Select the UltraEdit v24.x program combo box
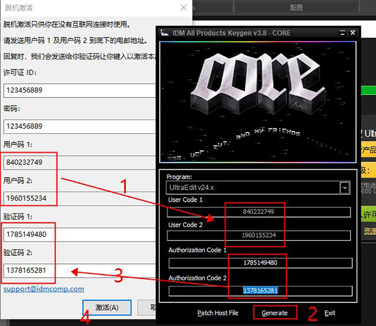The height and width of the screenshot is (326, 376). pos(252,187)
